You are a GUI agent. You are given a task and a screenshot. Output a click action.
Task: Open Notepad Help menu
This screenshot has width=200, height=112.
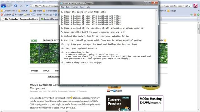pyautogui.click(x=87, y=7)
